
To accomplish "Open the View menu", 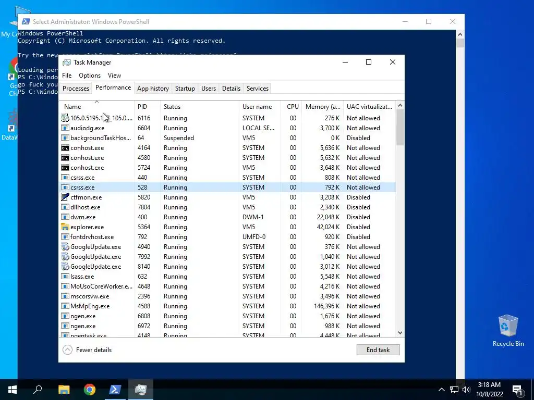I will click(114, 76).
